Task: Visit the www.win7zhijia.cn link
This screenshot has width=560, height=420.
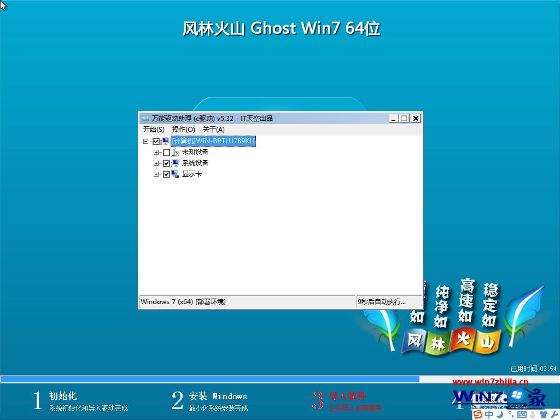Action: pyautogui.click(x=492, y=382)
